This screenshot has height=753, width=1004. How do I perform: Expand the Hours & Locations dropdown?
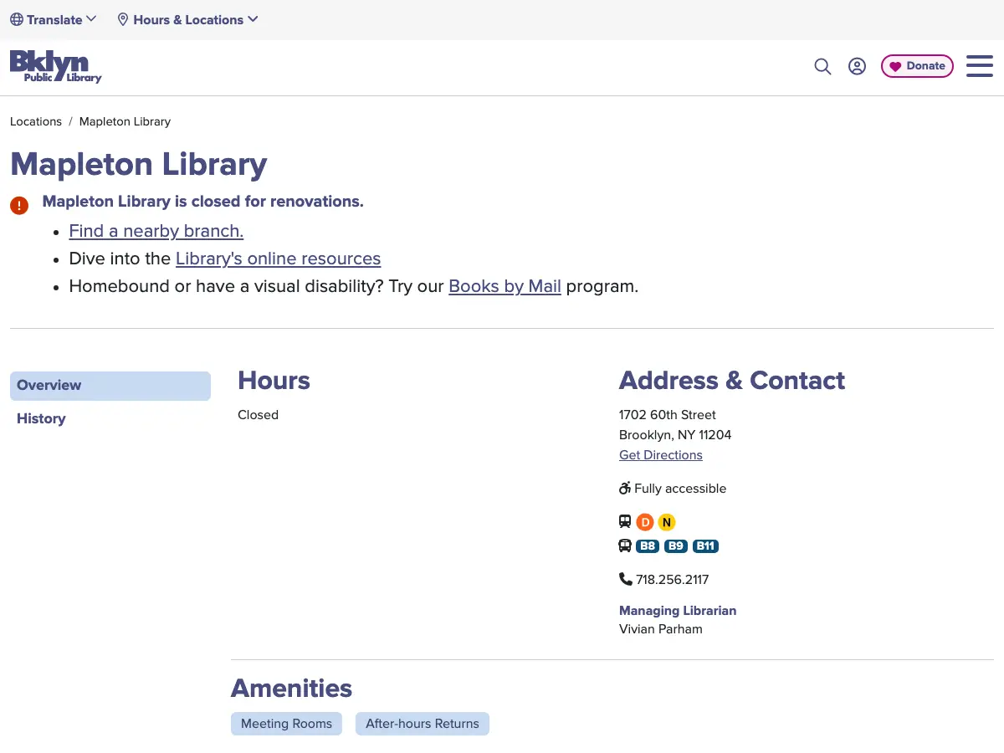point(187,19)
